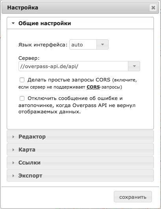Close the Настройка dialog with the X
The width and height of the screenshot is (161, 209).
pyautogui.click(x=153, y=7)
